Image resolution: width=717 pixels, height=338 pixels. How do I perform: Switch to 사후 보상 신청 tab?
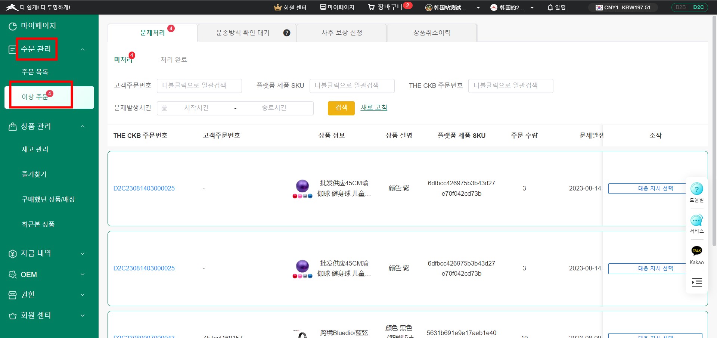pyautogui.click(x=342, y=33)
